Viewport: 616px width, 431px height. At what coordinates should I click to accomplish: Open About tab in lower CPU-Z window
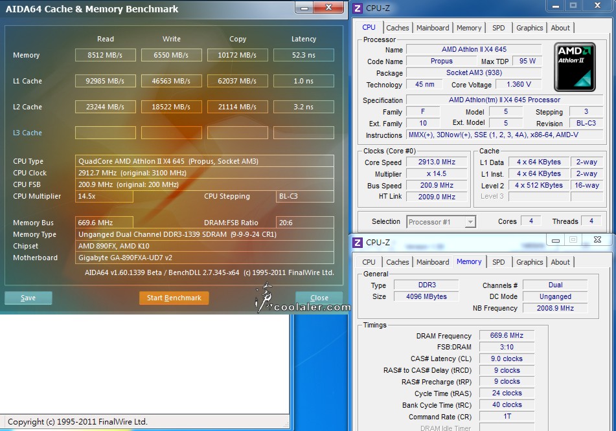point(560,262)
